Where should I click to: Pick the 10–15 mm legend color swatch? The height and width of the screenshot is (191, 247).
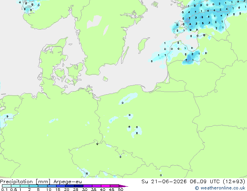tap(52, 186)
